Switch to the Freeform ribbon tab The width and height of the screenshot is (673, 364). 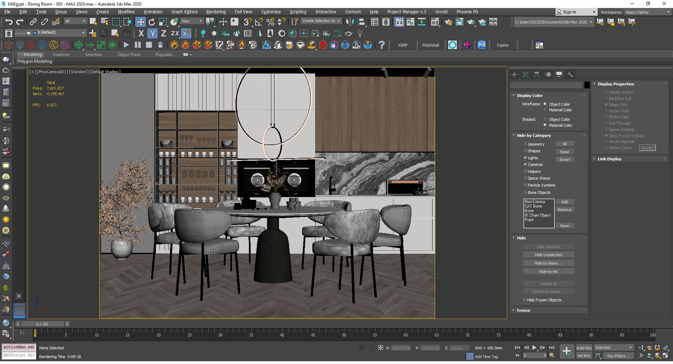[61, 55]
